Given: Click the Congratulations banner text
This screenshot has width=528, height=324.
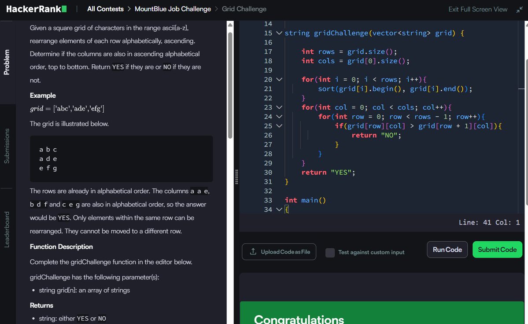Looking at the screenshot, I should tap(299, 319).
